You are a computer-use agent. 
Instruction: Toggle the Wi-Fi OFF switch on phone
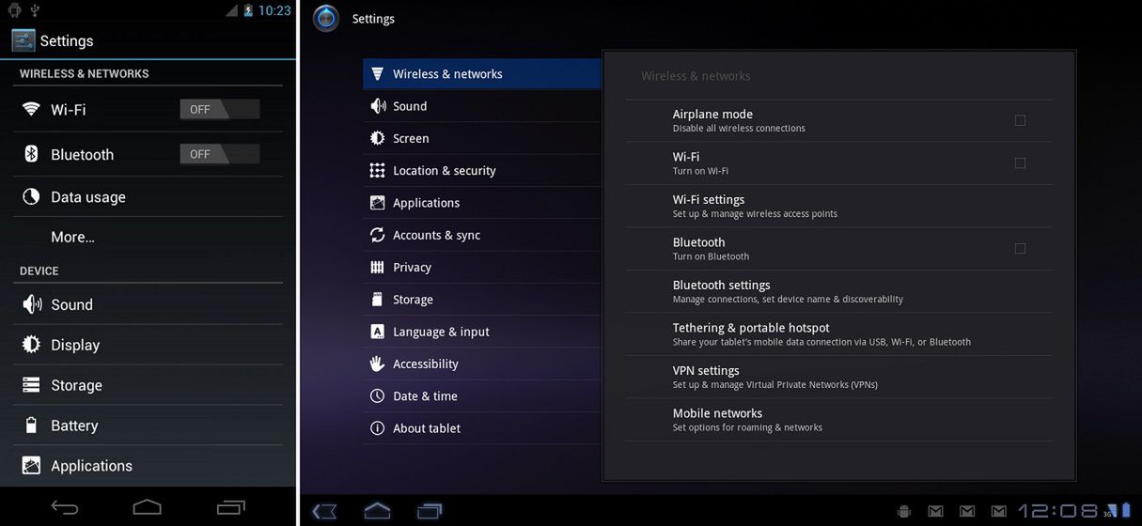click(x=220, y=109)
